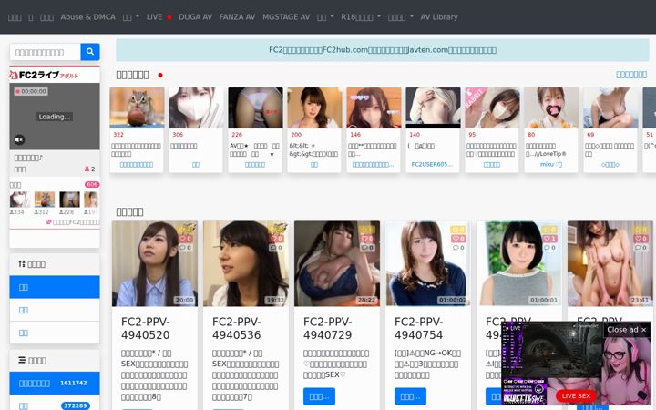Open live thumbnail with 80 viewers

551,108
